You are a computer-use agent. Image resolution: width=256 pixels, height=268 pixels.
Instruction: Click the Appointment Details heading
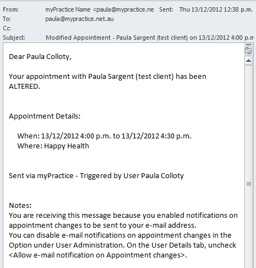[45, 116]
